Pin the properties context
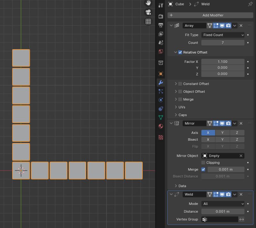Image resolution: width=256 pixels, height=228 pixels. point(251,4)
